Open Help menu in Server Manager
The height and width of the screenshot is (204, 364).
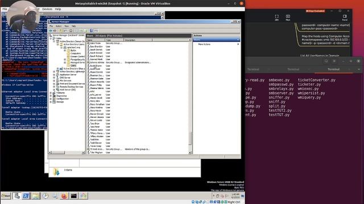point(73,26)
